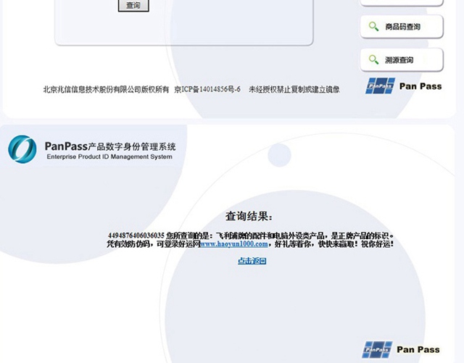The image size is (464, 363).
Task: Click the PanPass产品数字身份管理系统 title text
Action: pos(109,146)
